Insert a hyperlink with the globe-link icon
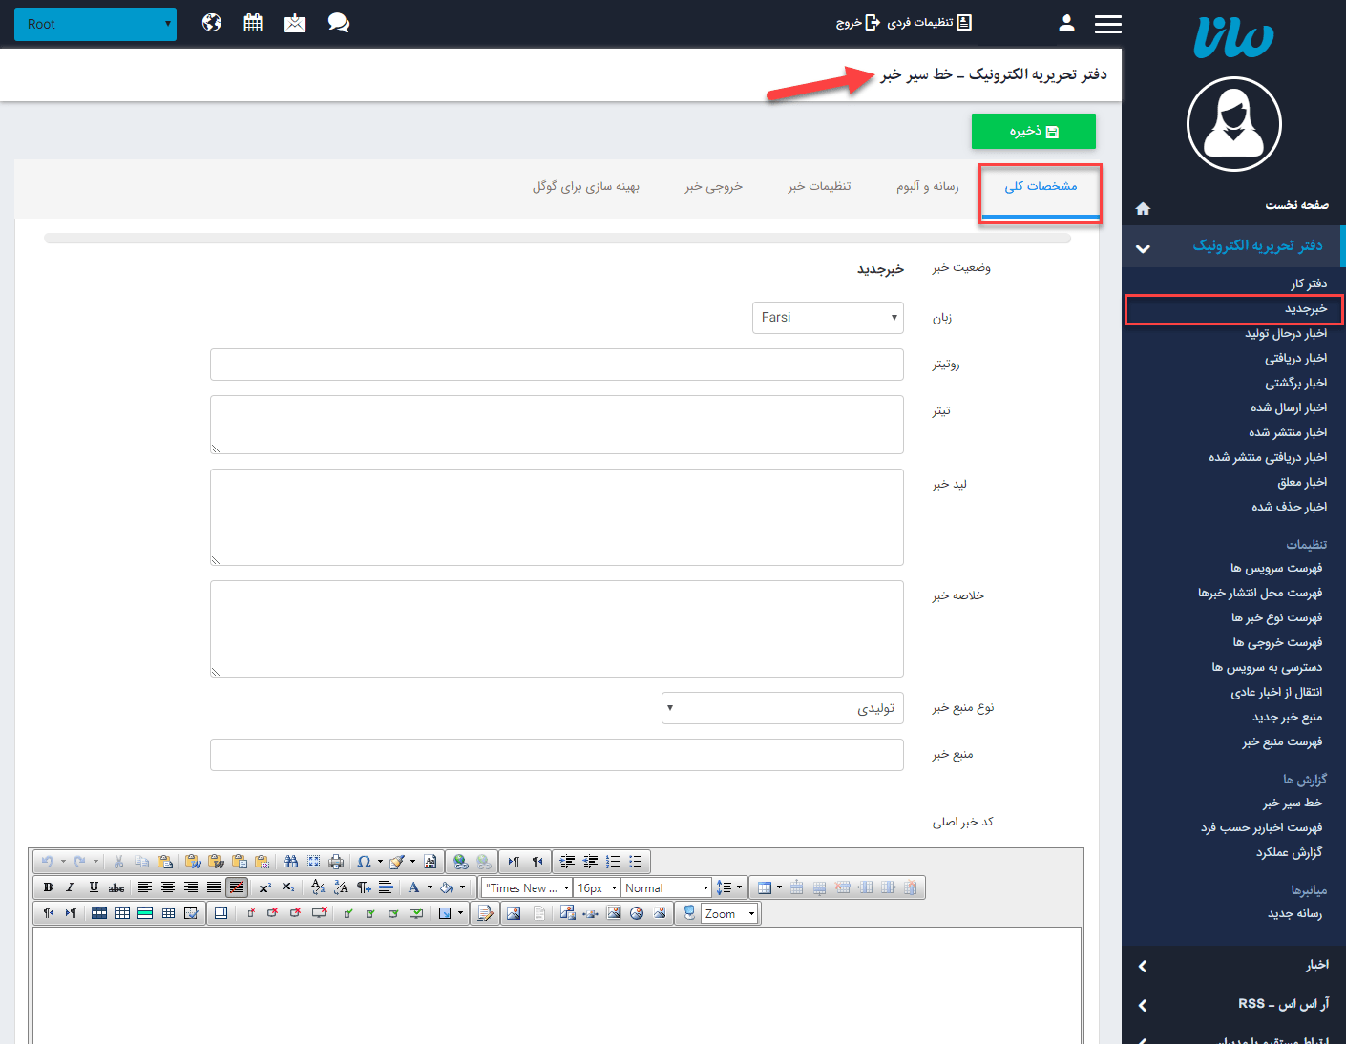The image size is (1346, 1044). 461,862
